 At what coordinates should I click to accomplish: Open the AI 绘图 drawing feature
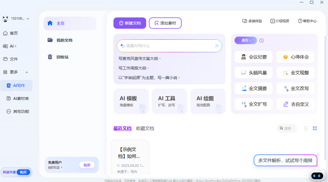pos(208,101)
